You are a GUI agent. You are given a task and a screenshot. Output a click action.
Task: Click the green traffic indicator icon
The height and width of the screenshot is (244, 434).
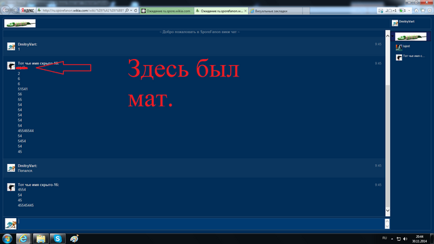point(401,11)
